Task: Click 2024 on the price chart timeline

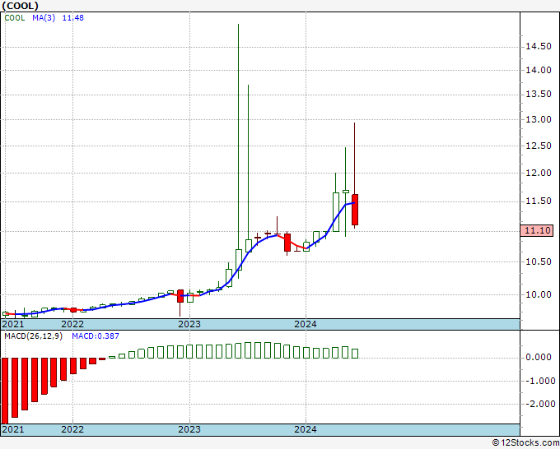Action: 306,324
